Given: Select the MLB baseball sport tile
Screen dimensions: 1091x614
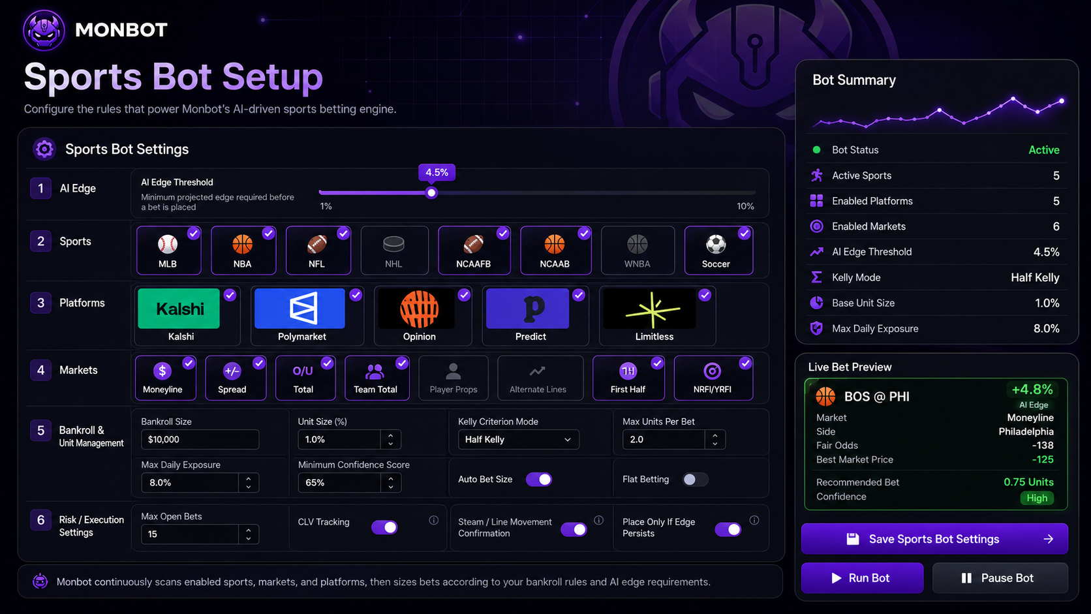Looking at the screenshot, I should [x=168, y=251].
